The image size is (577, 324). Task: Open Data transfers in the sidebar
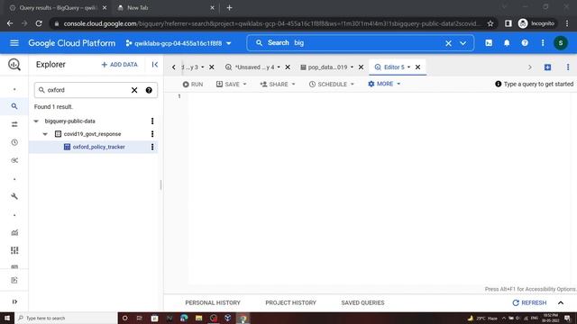14,124
